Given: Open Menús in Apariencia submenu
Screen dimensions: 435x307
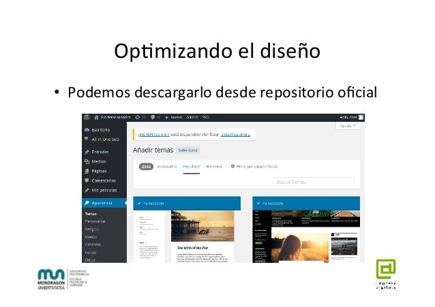Looking at the screenshot, I should click(x=91, y=237).
